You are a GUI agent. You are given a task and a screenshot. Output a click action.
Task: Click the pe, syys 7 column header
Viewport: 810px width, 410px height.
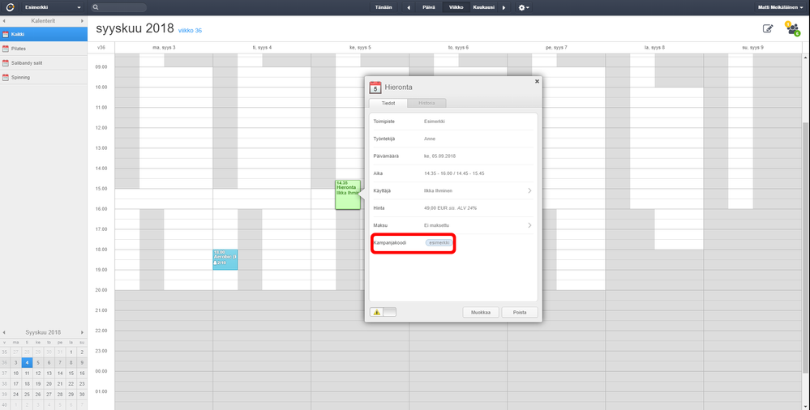[556, 48]
